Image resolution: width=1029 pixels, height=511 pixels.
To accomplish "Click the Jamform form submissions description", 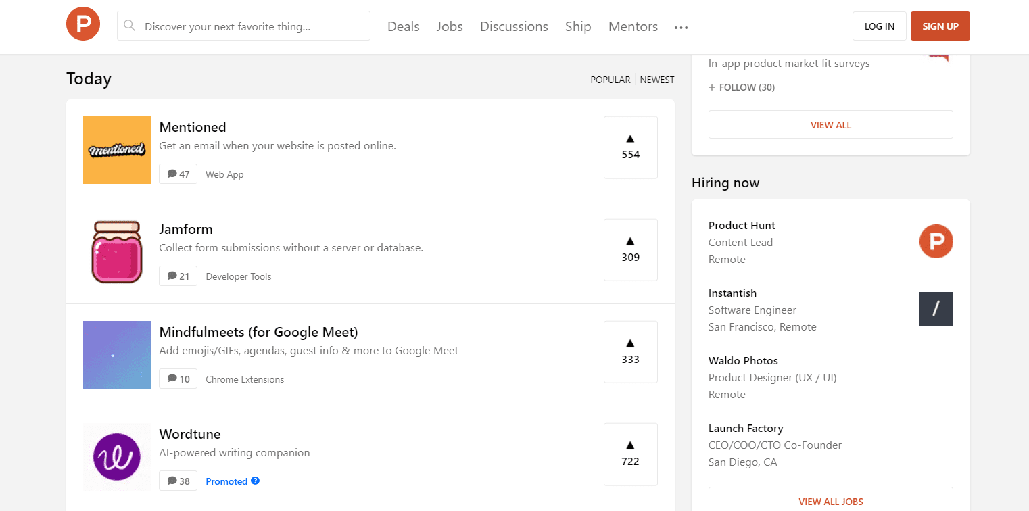I will [x=291, y=248].
